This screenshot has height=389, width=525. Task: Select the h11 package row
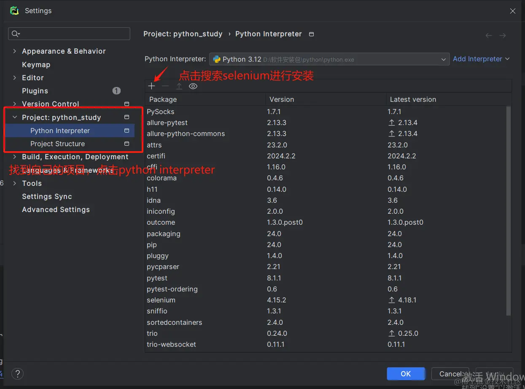[325, 189]
